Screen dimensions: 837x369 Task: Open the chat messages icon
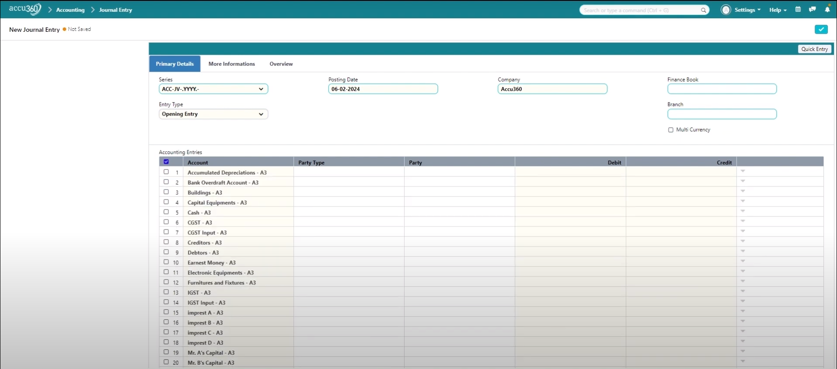812,9
